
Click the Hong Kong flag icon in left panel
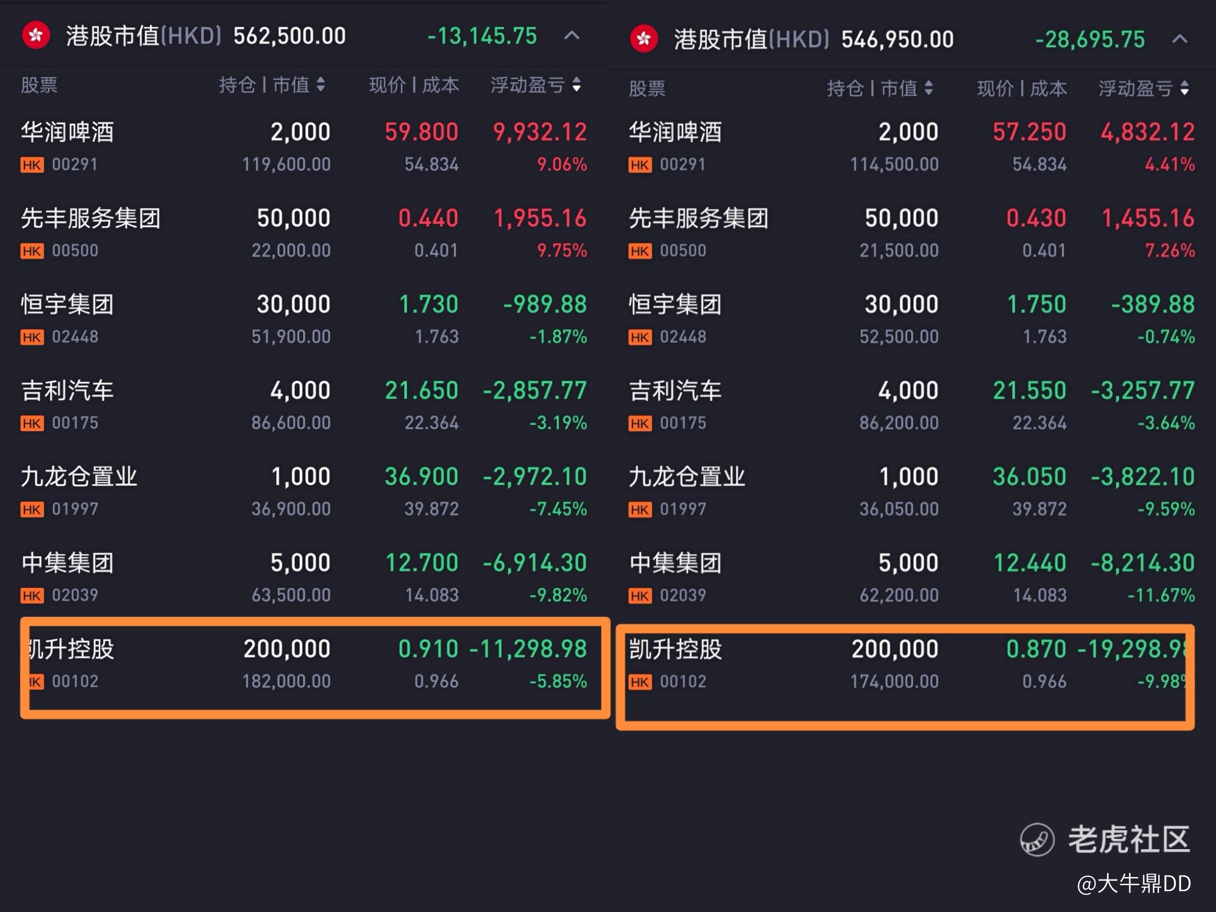(36, 36)
